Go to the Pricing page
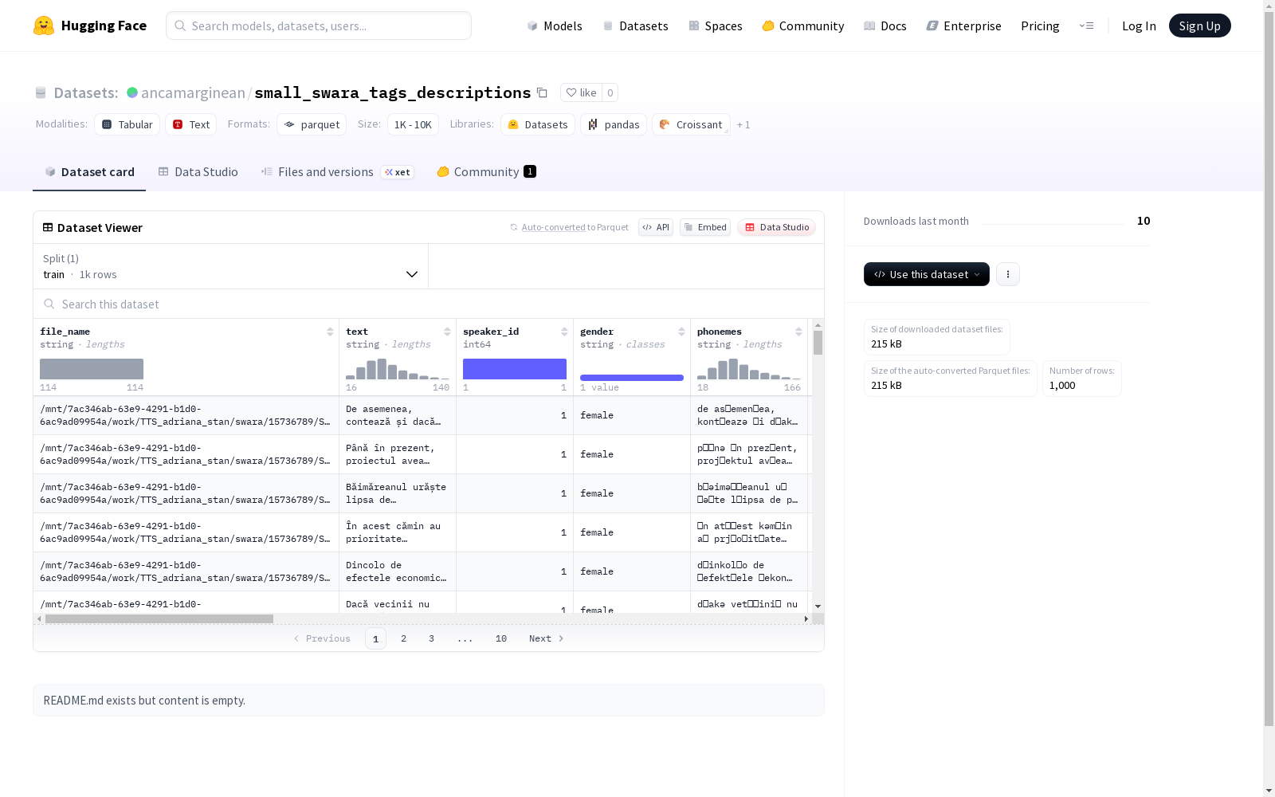The height and width of the screenshot is (797, 1275). (1040, 26)
